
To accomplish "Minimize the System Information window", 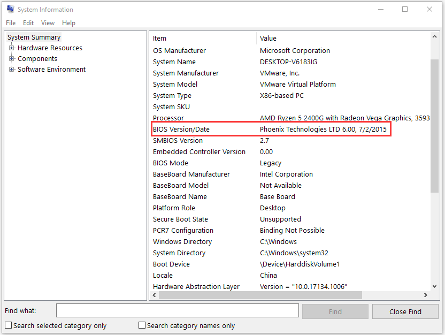I will [381, 10].
